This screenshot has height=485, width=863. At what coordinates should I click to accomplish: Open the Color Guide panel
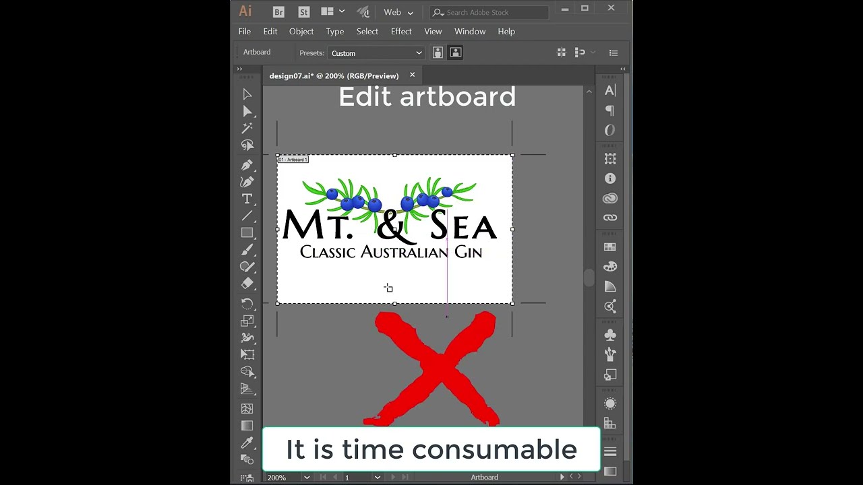(x=610, y=287)
